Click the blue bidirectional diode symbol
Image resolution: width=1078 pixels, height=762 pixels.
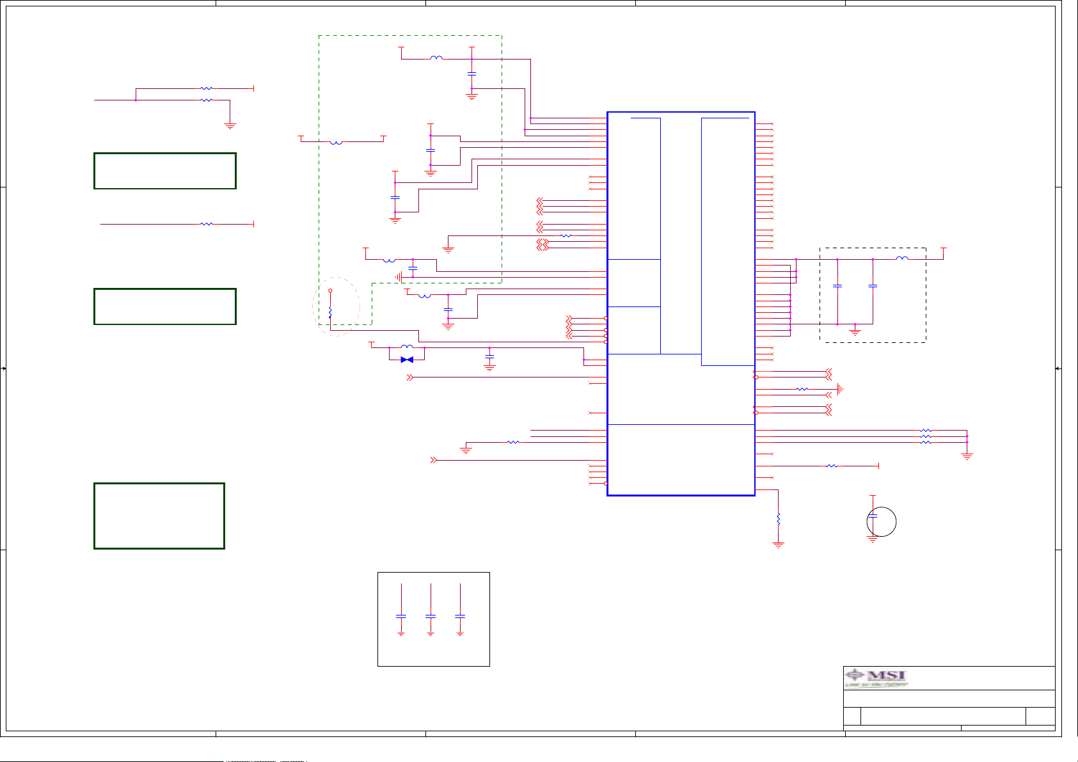point(407,360)
